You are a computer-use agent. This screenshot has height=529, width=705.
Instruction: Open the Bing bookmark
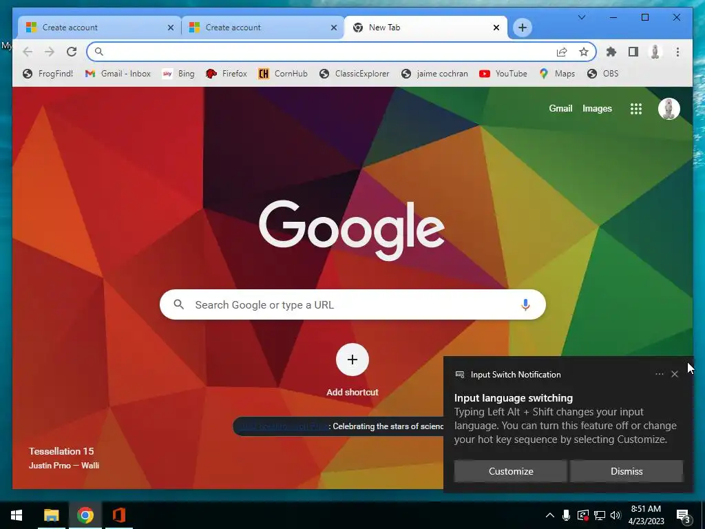point(178,74)
